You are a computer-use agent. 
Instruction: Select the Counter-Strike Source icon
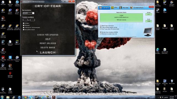pos(17,59)
